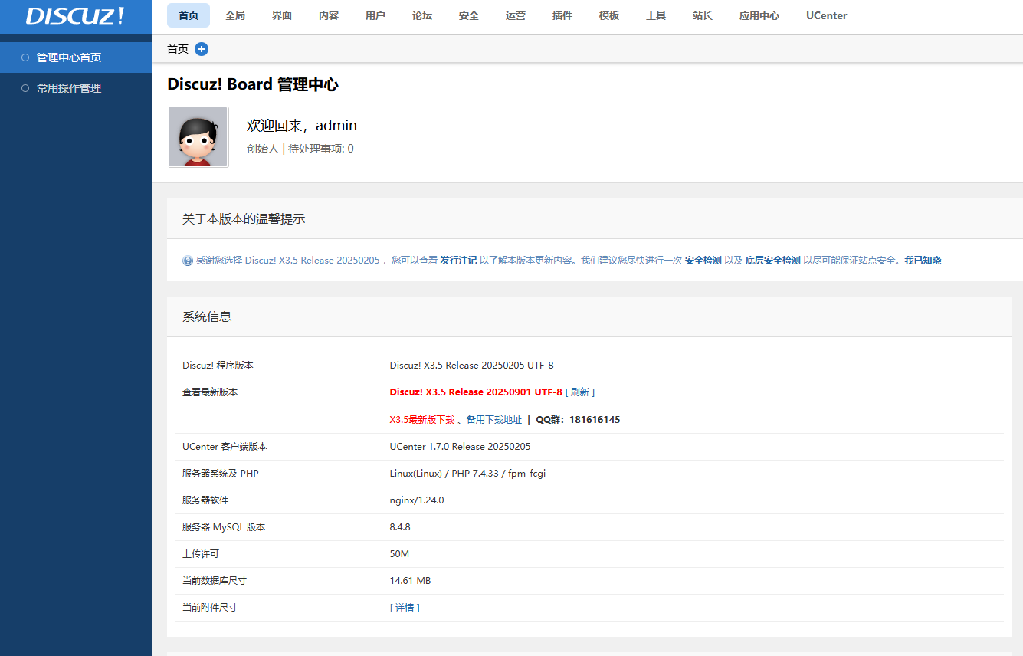
Task: Click the MySQL version value 8.4.8
Action: [400, 527]
